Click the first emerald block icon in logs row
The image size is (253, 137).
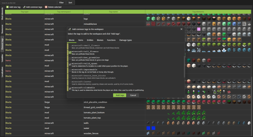point(148,19)
